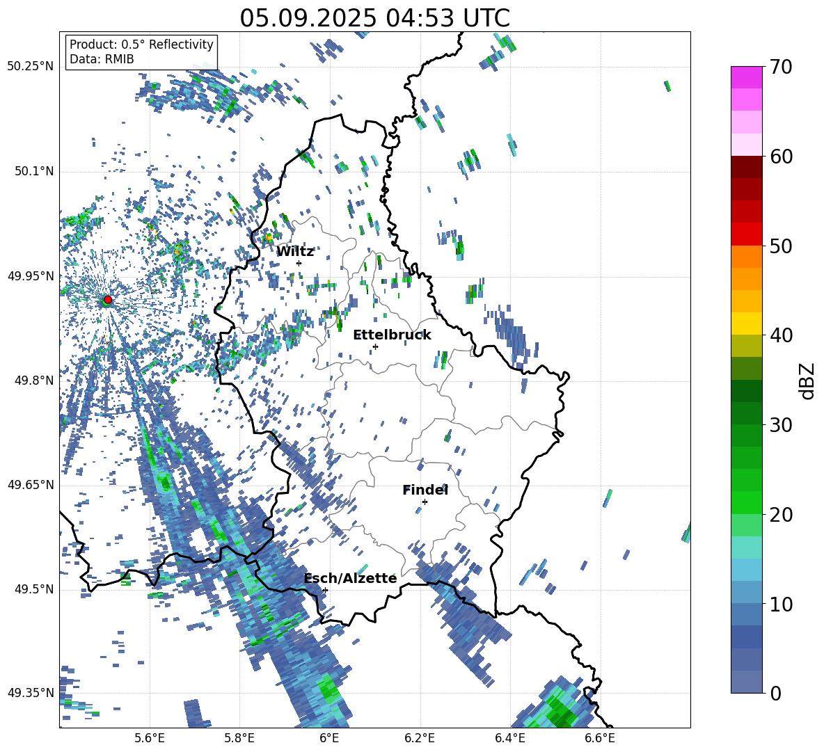824x752 pixels.
Task: Click the Esch/Alzette city label
Action: (x=351, y=578)
